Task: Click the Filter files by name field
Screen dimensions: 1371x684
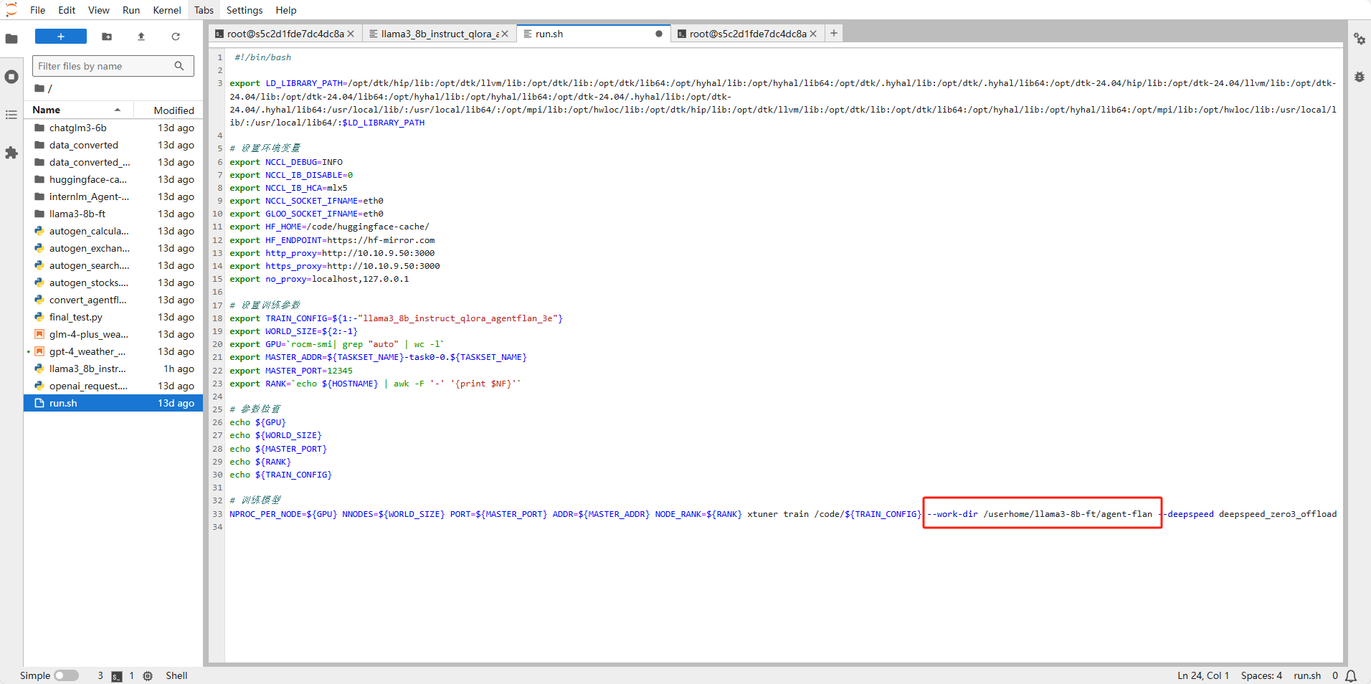Action: click(105, 66)
